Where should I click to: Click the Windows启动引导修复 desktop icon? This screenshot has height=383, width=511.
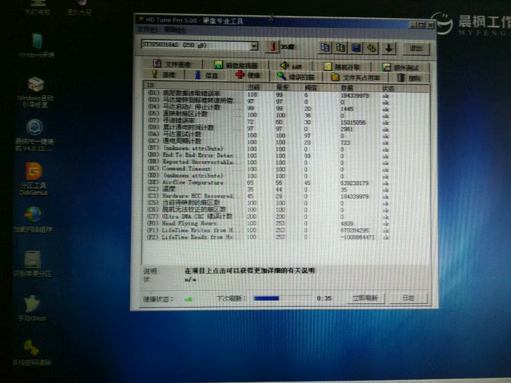coord(35,93)
